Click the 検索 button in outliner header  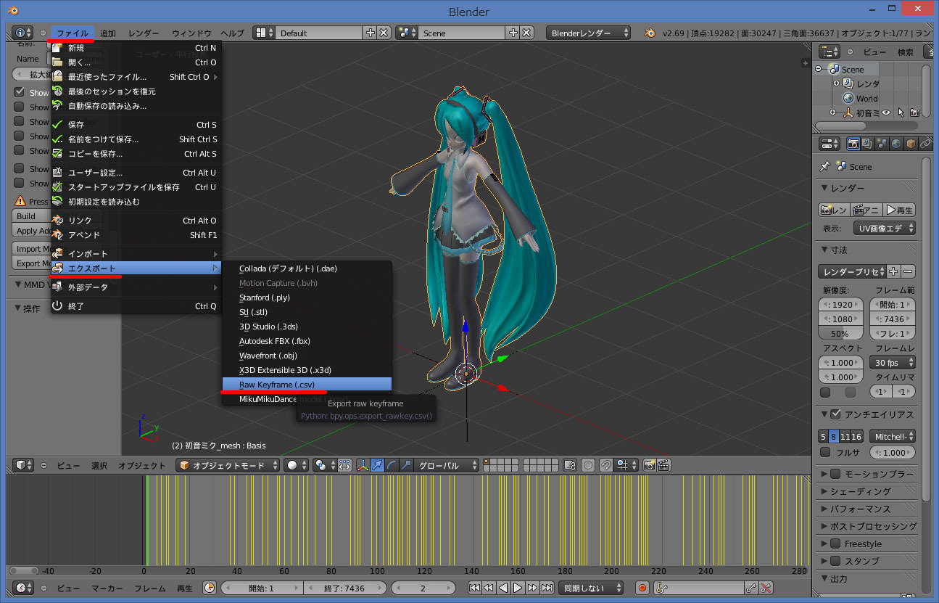coord(906,52)
